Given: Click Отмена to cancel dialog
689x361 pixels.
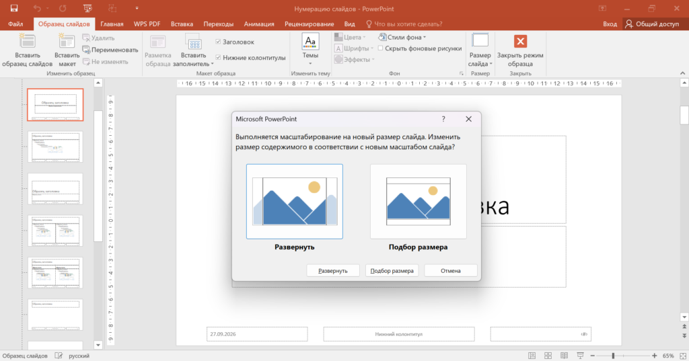Looking at the screenshot, I should click(x=450, y=270).
